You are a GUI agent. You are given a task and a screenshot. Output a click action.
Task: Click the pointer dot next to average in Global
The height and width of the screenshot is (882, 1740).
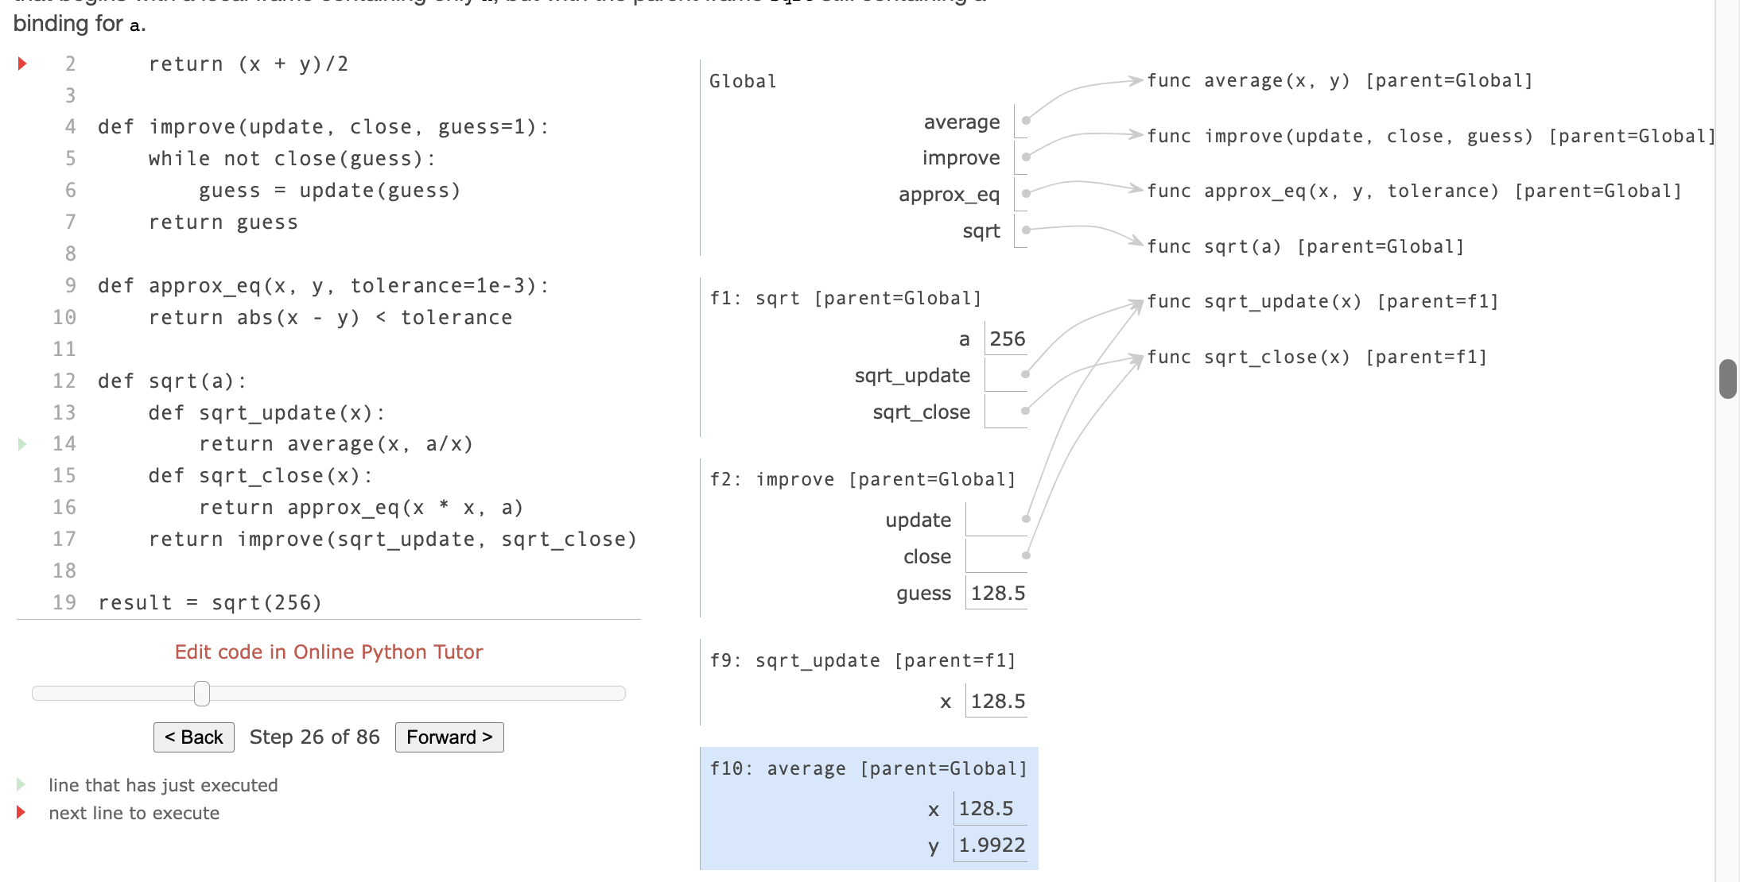click(x=1026, y=121)
